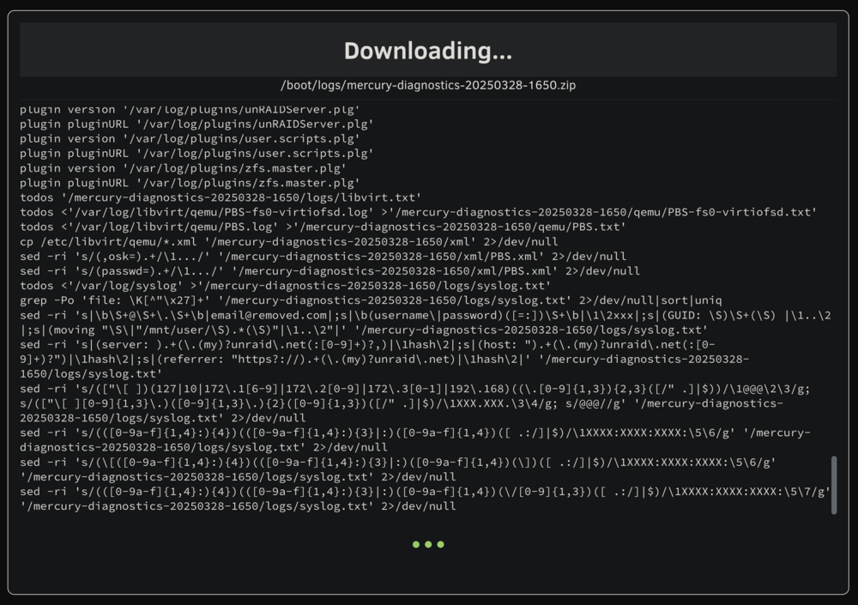
Task: Click the sed line starting "s|(server: )"
Action: (x=384, y=360)
